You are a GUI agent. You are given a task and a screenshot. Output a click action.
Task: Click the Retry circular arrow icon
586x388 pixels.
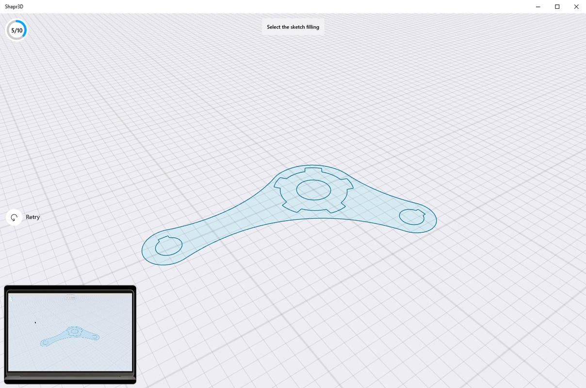[x=14, y=217]
